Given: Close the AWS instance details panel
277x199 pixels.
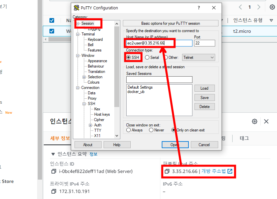Looking at the screenshot, I should coord(266,121).
